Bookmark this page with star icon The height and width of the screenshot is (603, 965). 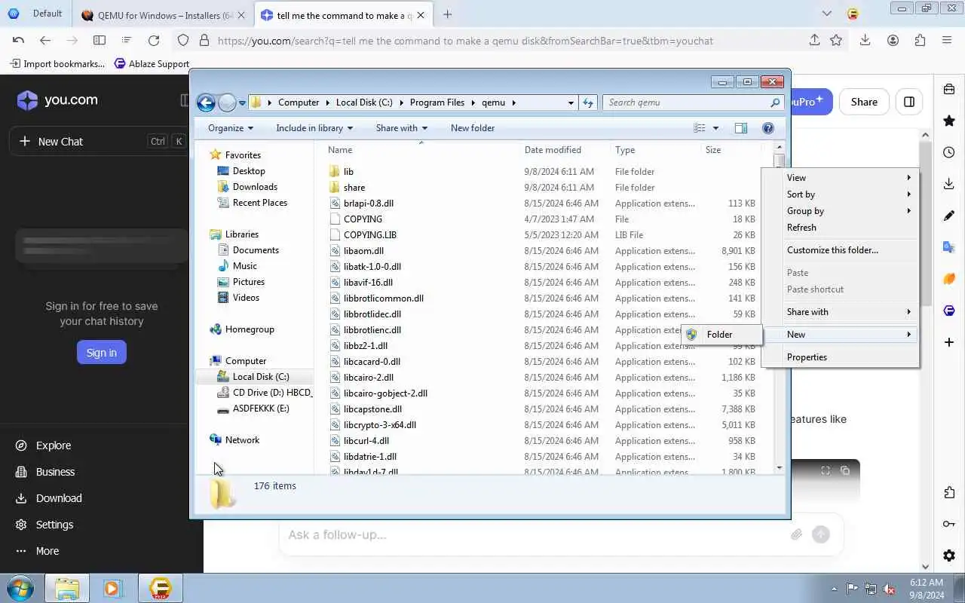836,41
